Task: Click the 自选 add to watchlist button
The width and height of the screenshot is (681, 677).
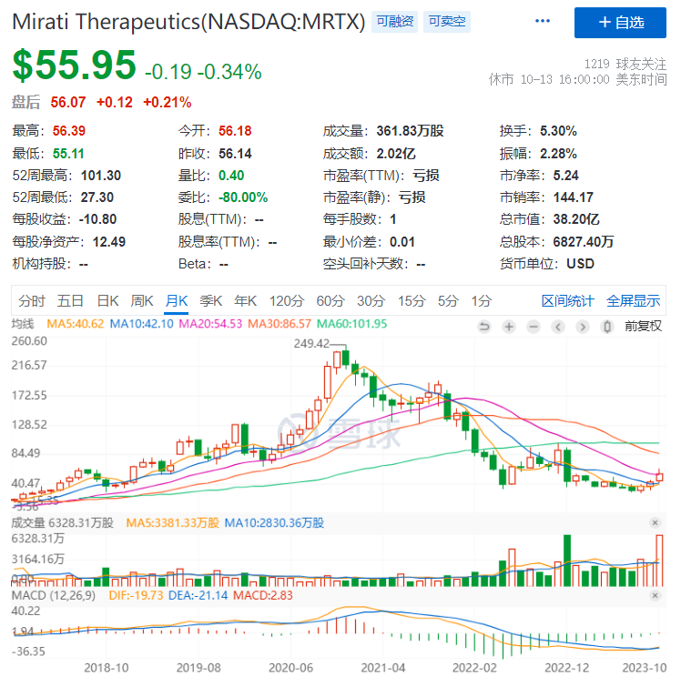Action: (x=620, y=22)
